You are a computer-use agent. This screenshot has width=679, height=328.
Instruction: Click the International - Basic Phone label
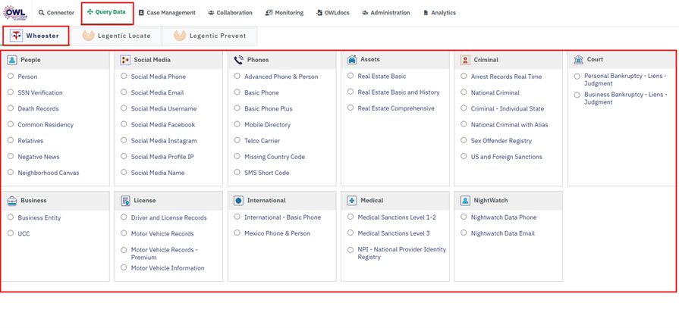coord(283,218)
